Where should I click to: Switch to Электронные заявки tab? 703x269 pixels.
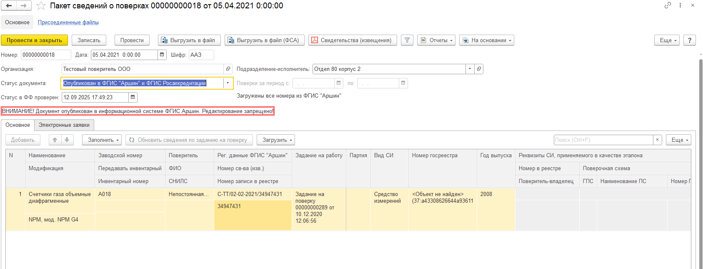pyautogui.click(x=64, y=125)
